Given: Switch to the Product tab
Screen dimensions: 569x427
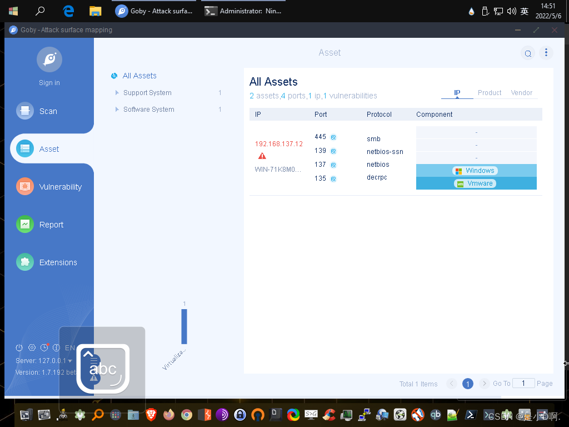Looking at the screenshot, I should [x=489, y=93].
